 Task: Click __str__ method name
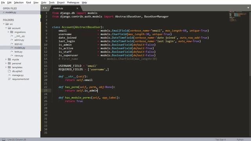click(x=71, y=76)
